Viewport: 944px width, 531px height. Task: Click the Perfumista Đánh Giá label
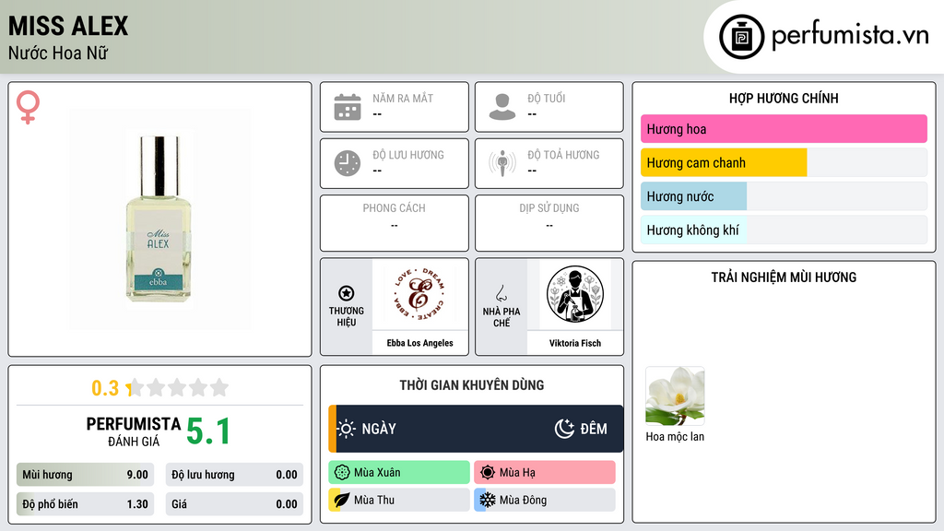[x=134, y=431]
